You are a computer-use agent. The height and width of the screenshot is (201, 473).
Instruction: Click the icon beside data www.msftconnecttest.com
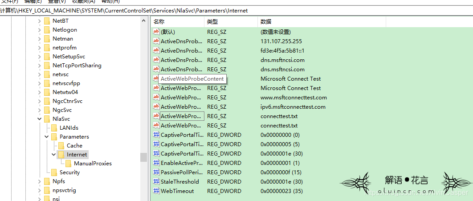pos(156,97)
